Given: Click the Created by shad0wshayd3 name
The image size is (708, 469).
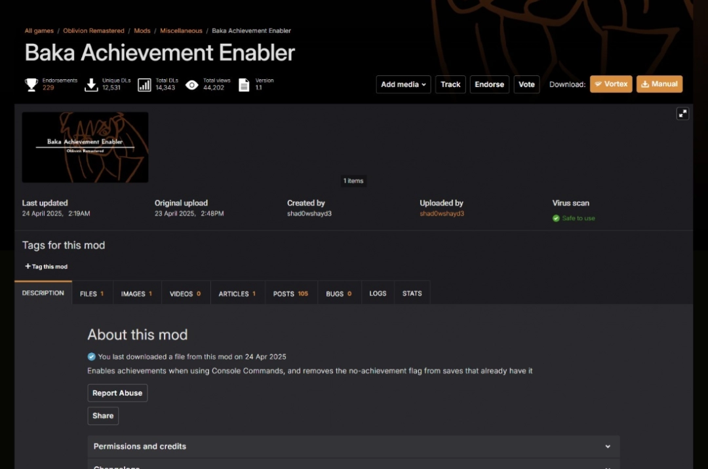Looking at the screenshot, I should coord(309,214).
